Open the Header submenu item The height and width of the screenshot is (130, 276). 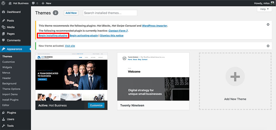pyautogui.click(x=7, y=78)
